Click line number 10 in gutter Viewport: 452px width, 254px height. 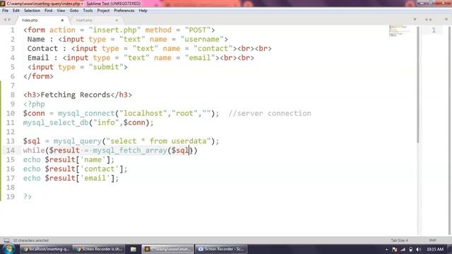(11, 113)
